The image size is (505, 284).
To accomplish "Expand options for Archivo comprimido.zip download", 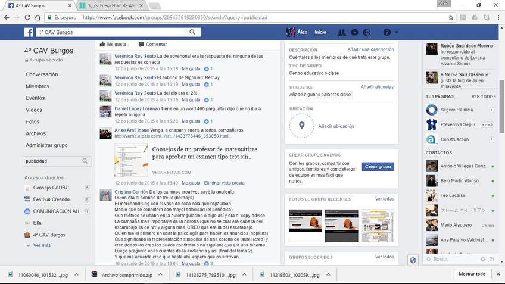I will (x=160, y=274).
